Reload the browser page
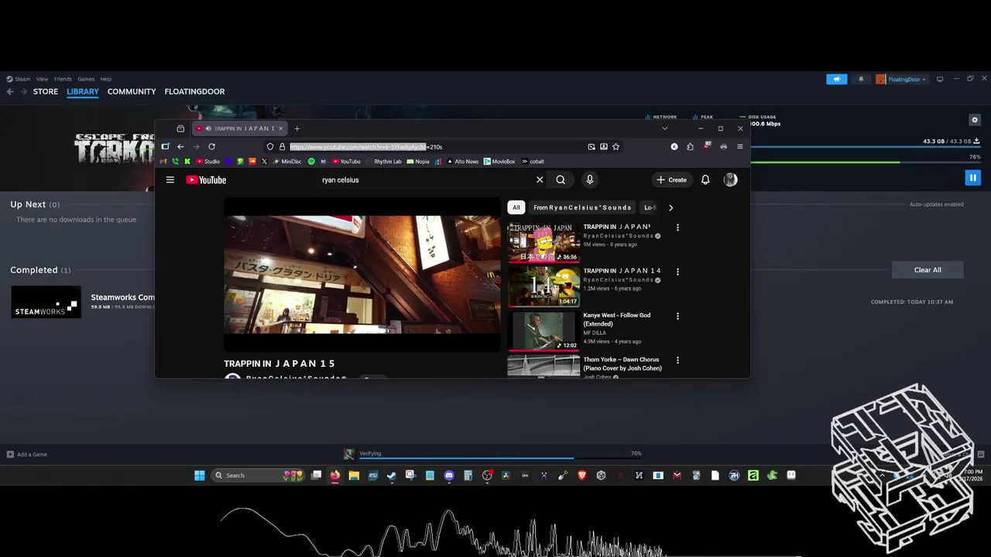The width and height of the screenshot is (991, 557). click(211, 146)
